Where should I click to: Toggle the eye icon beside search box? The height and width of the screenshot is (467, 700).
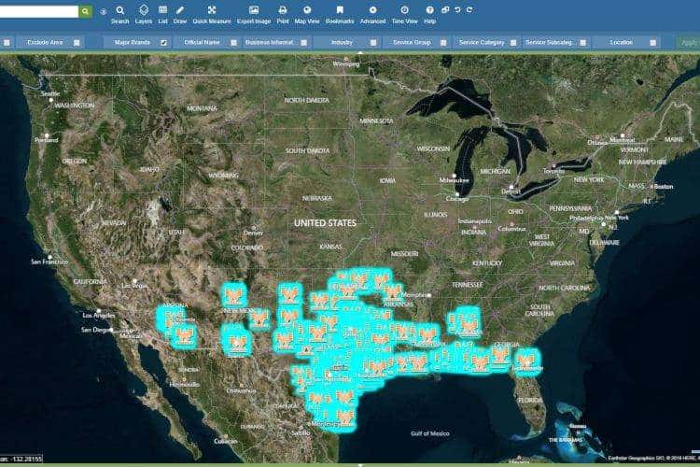coord(103,12)
